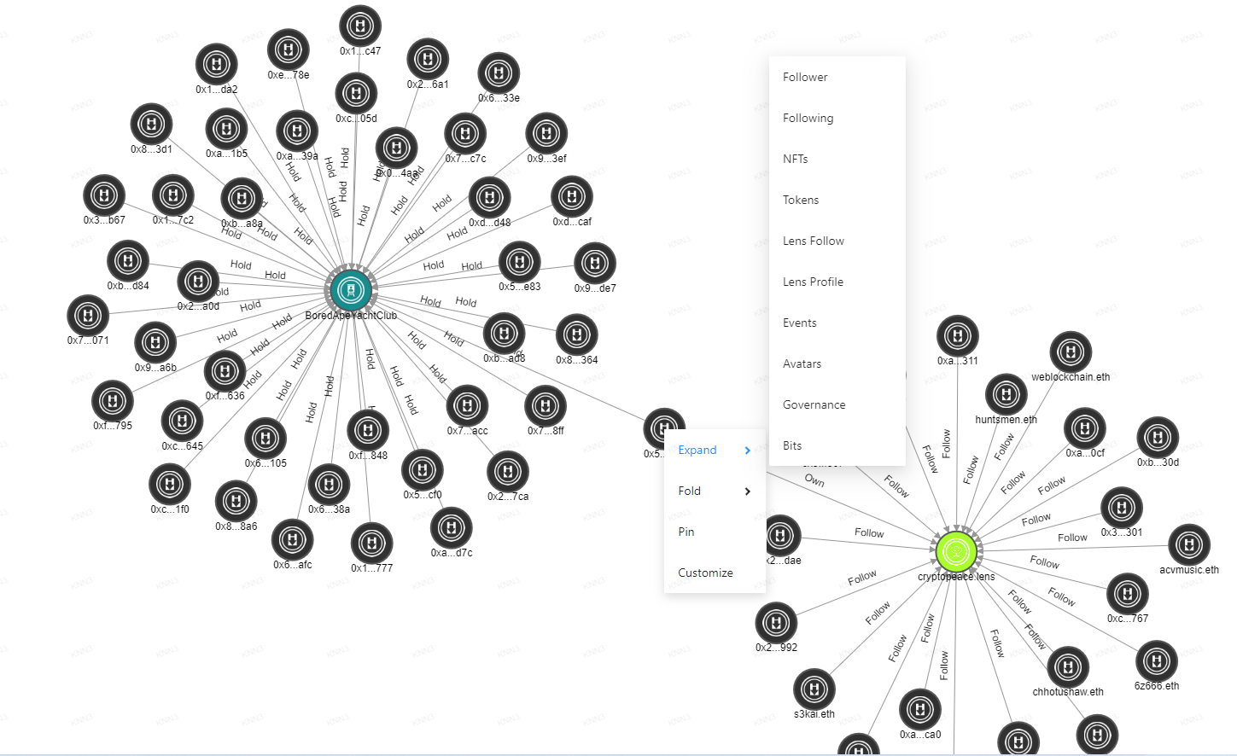Viewport: 1237px width, 756px height.
Task: Click the 0x9...a6b node icon
Action: click(x=155, y=343)
